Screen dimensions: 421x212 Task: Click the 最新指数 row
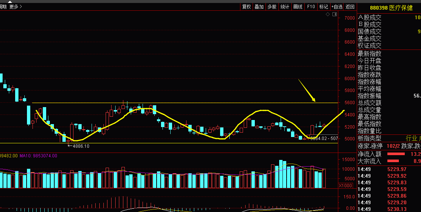click(x=389, y=54)
